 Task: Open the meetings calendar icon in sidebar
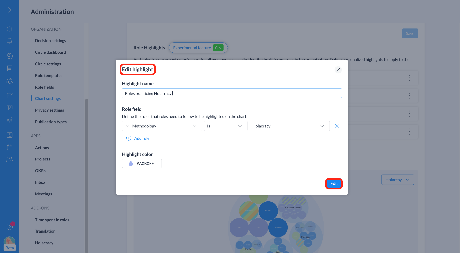coord(10,147)
